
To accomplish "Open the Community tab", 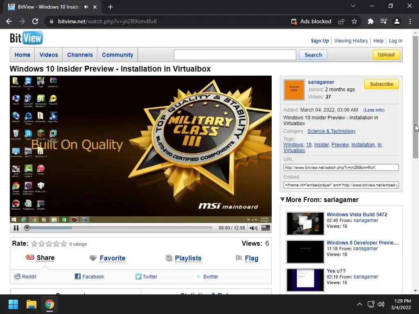I will (117, 55).
